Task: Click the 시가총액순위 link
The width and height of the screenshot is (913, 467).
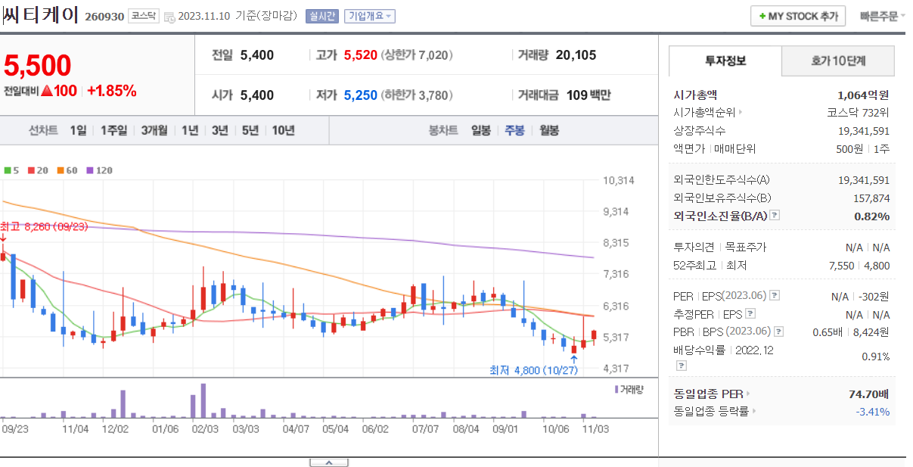Action: click(703, 113)
